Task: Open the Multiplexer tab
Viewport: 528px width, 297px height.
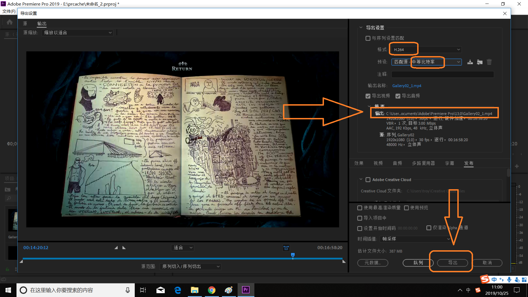Action: (x=424, y=163)
